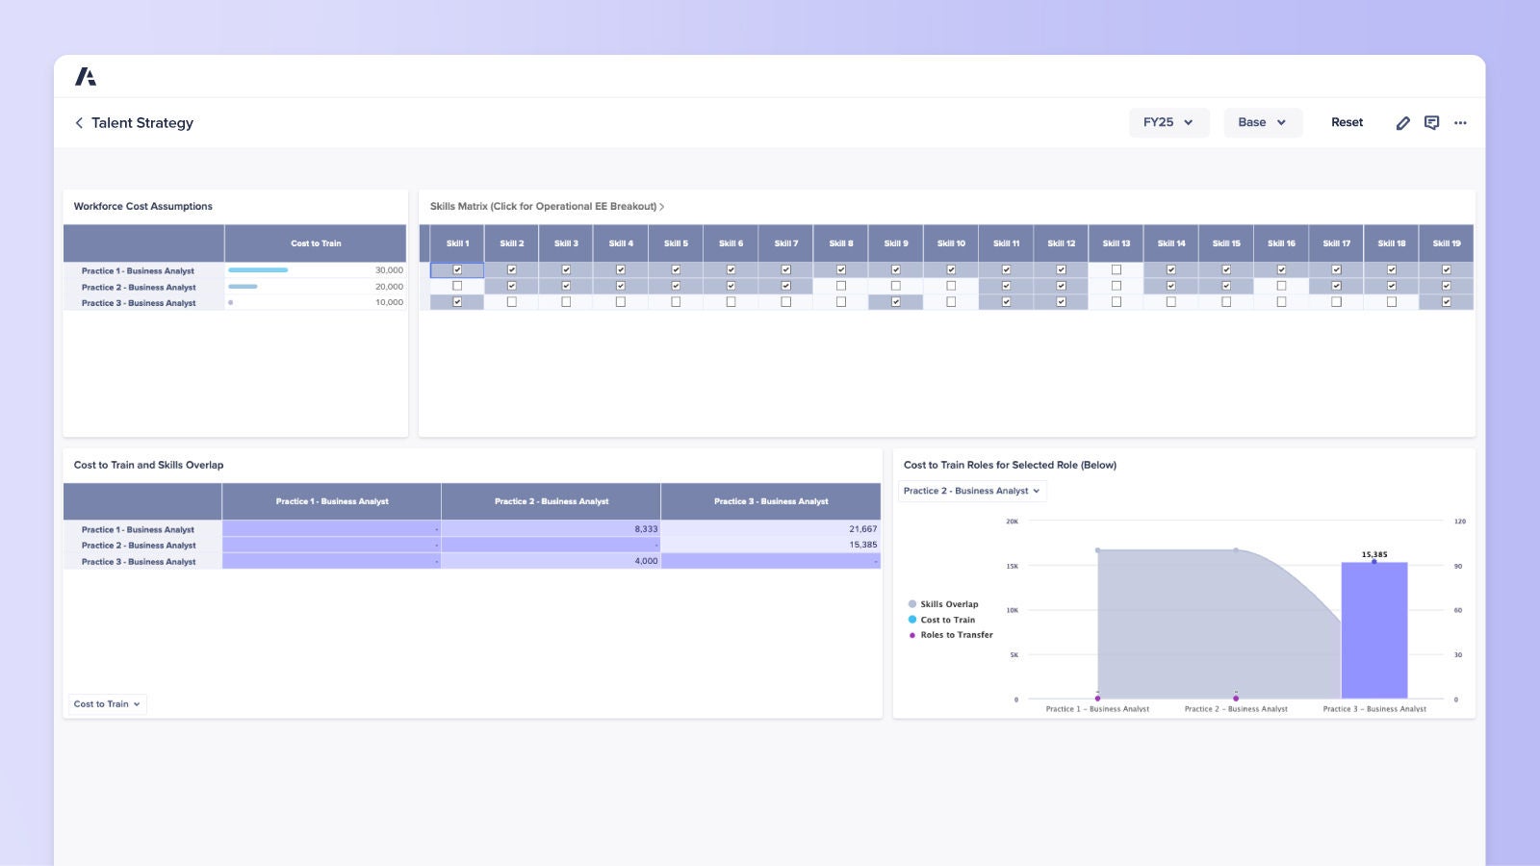Open the Cost to Train measure selector
Viewport: 1540px width, 866px height.
[x=106, y=703]
